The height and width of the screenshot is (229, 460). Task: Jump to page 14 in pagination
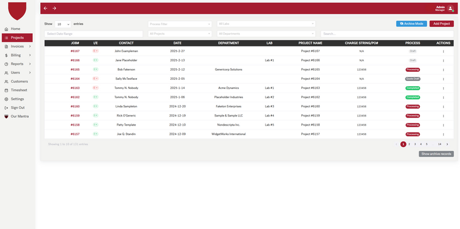click(439, 144)
